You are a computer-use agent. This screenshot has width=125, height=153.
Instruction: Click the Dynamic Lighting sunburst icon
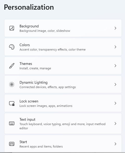pos(12,84)
